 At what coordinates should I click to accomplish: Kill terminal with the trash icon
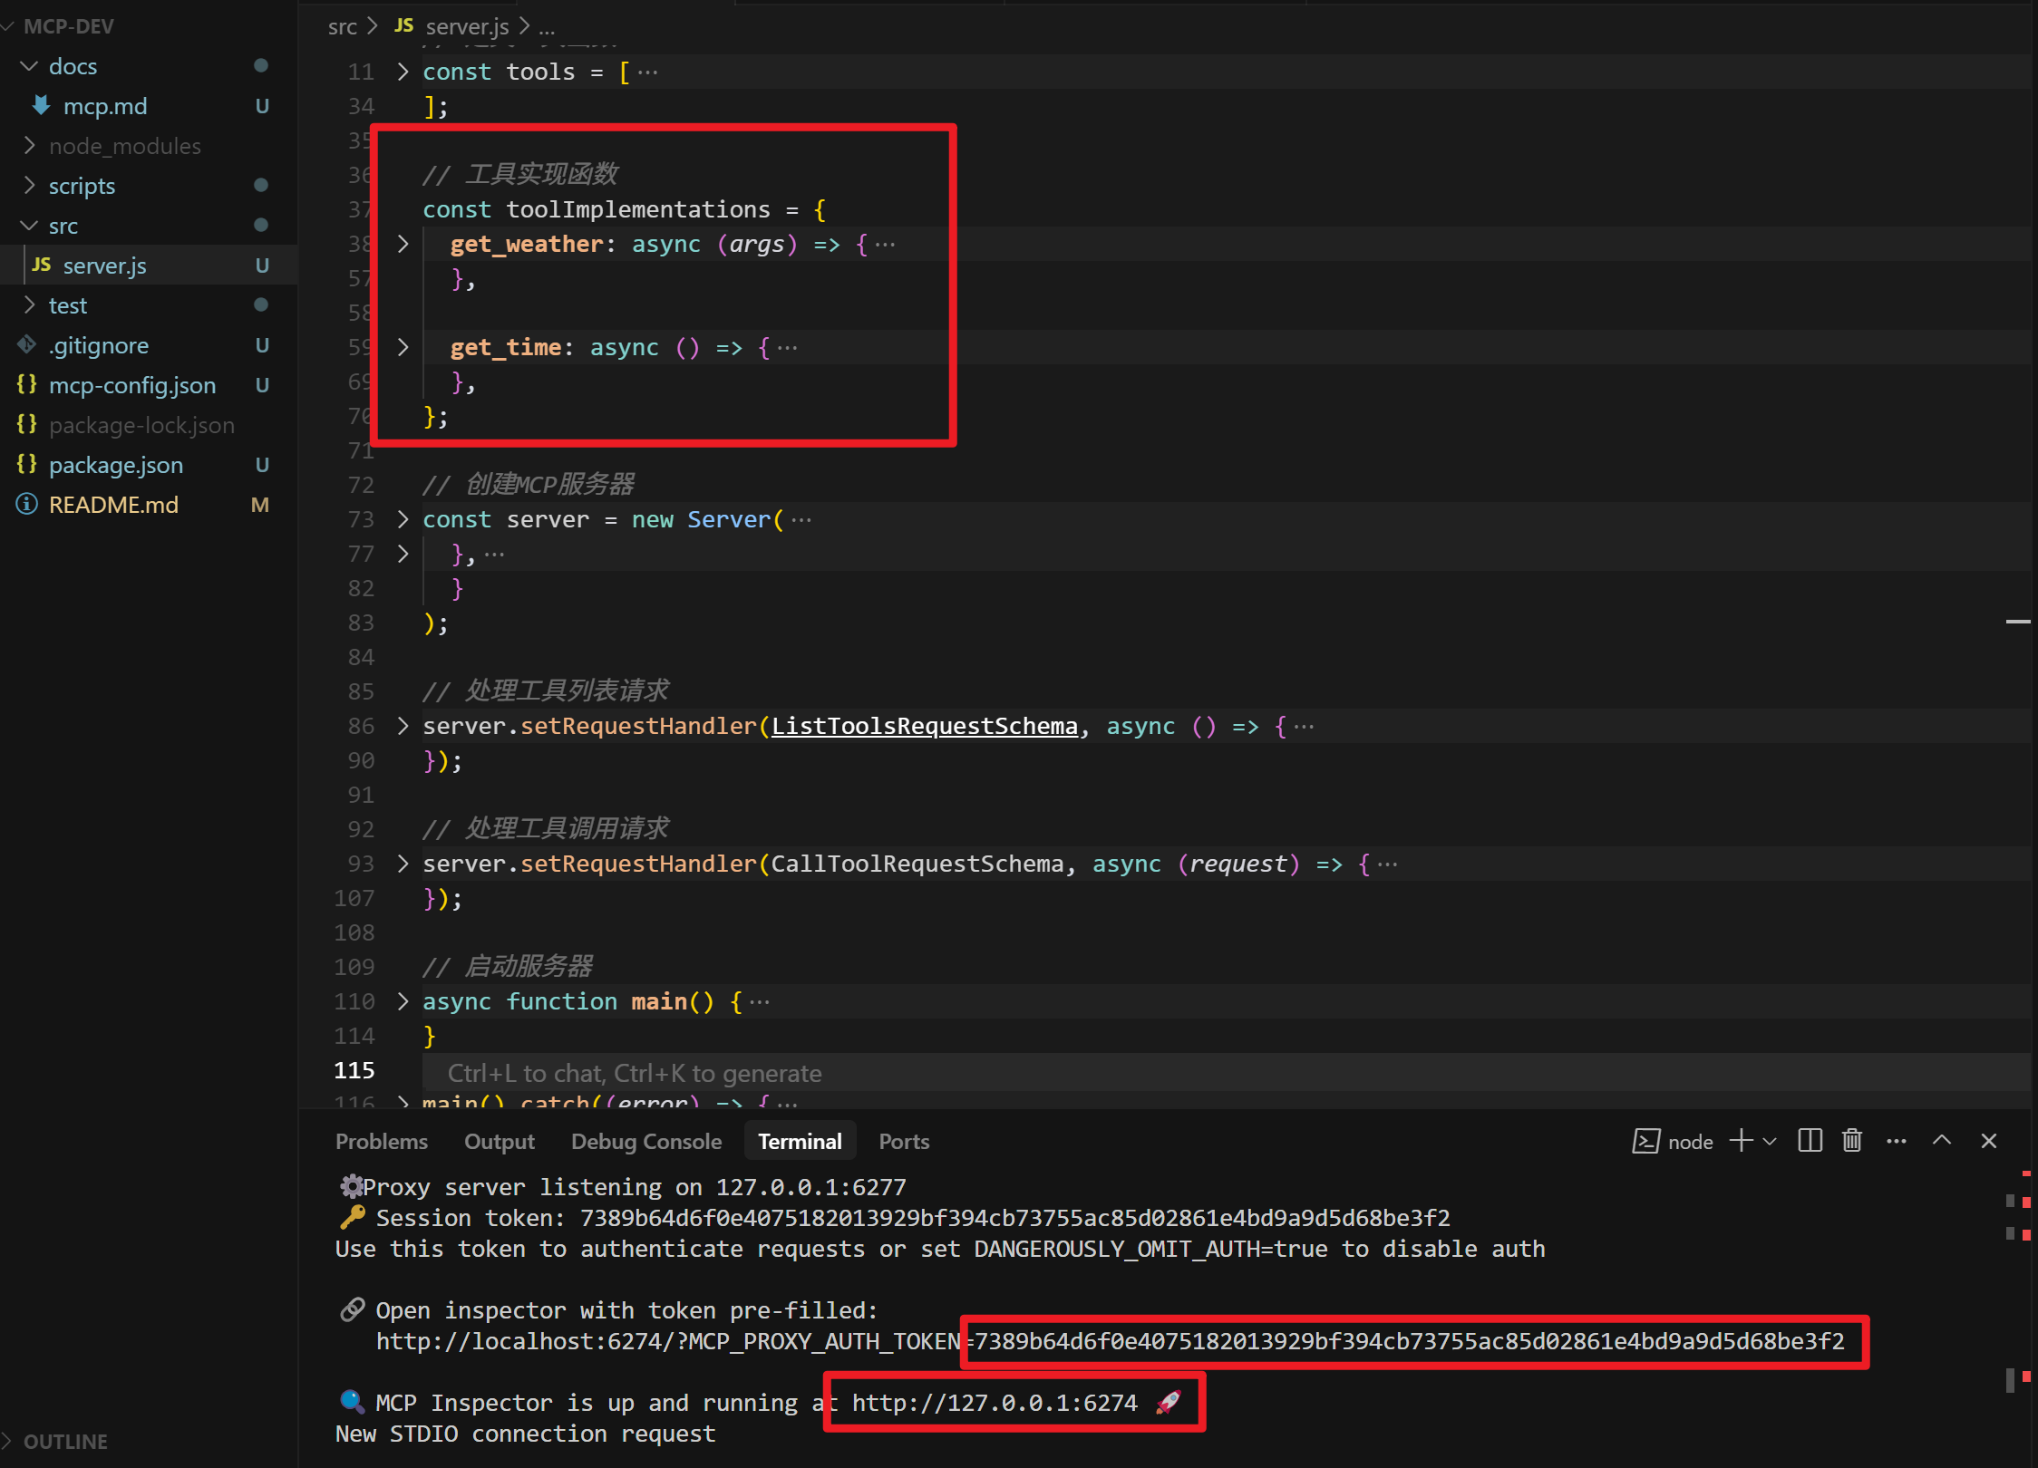point(1852,1141)
